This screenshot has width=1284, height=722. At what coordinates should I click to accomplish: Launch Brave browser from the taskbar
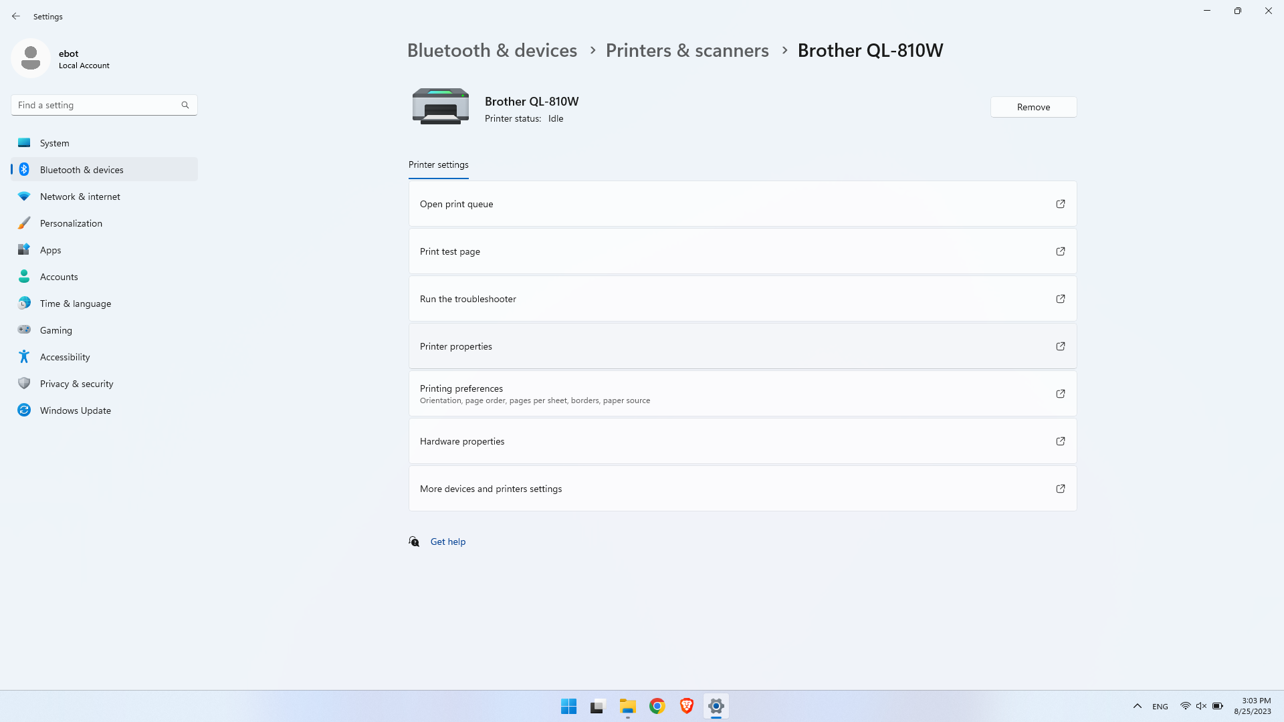[686, 706]
